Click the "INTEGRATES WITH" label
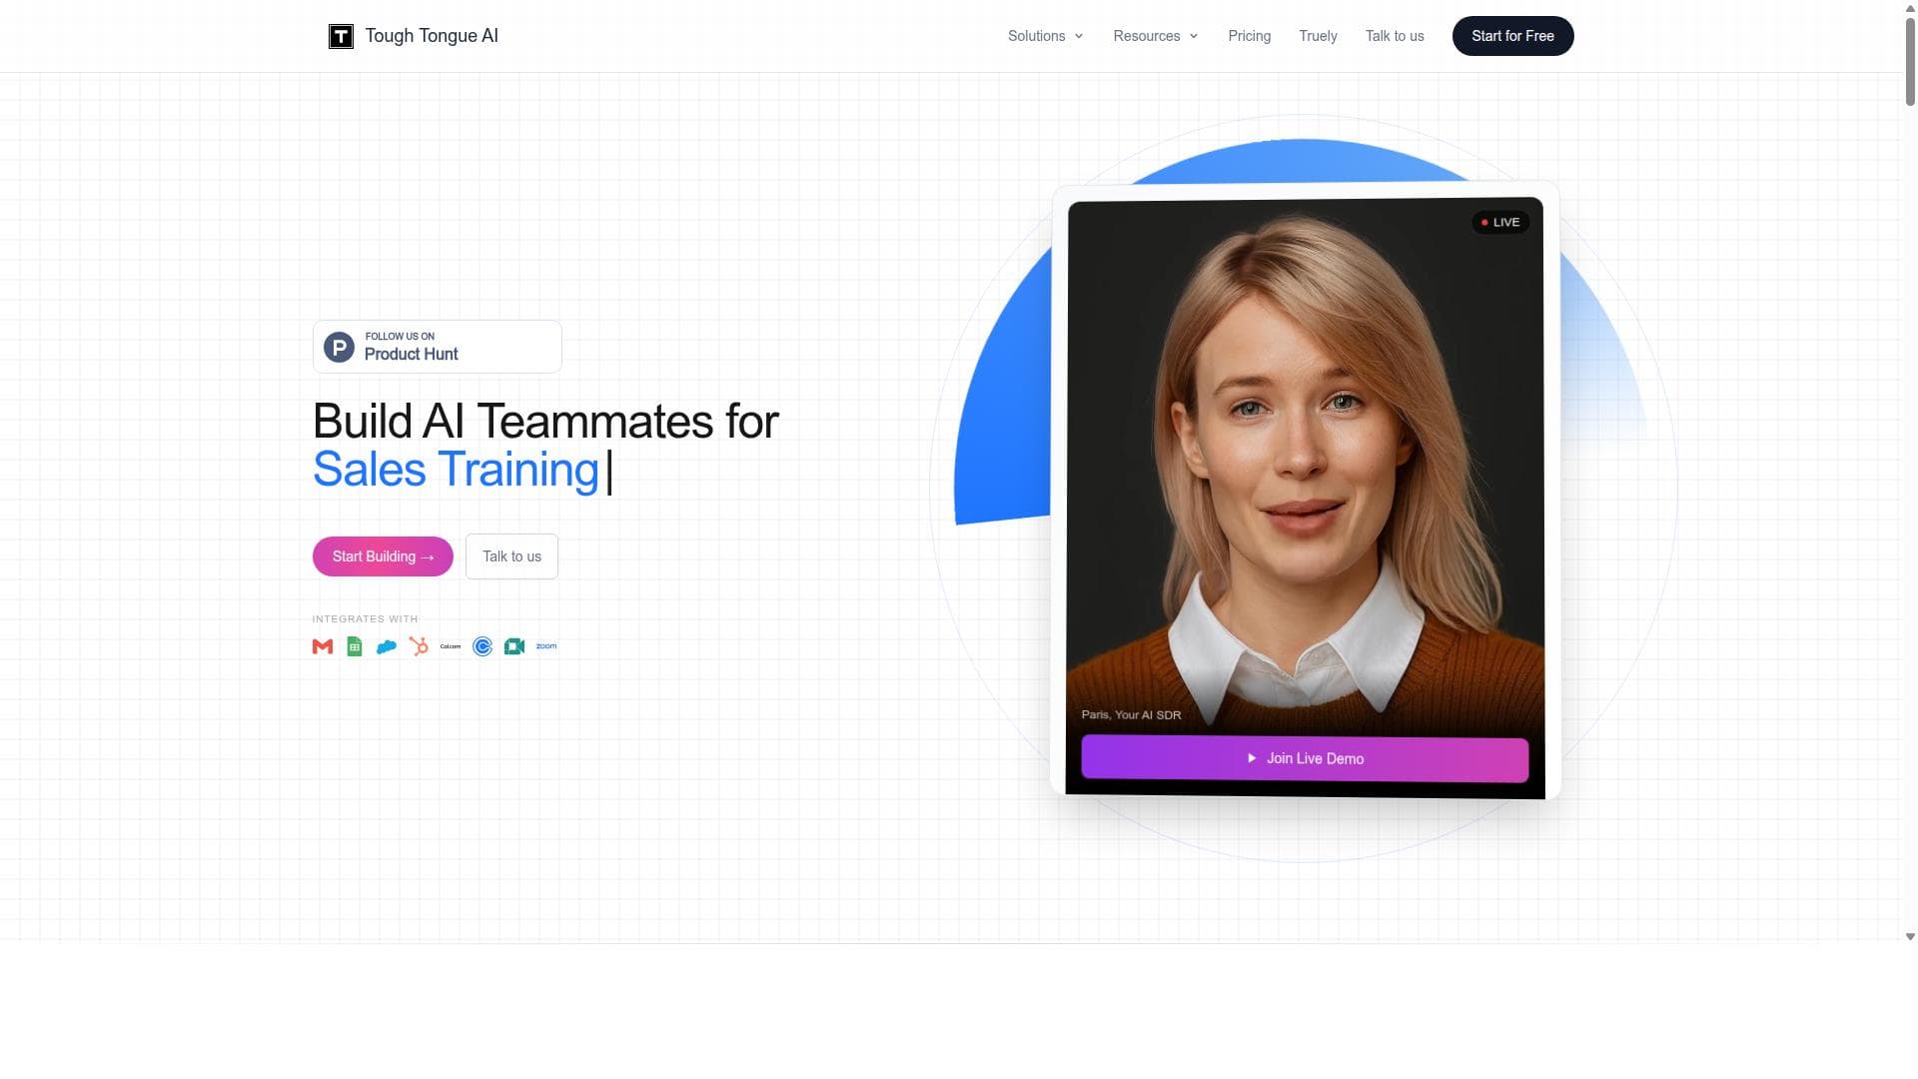The width and height of the screenshot is (1918, 1079). (x=365, y=619)
